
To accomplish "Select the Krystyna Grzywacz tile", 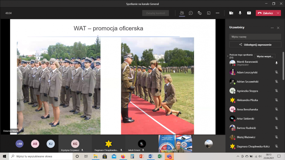I will (75, 144).
